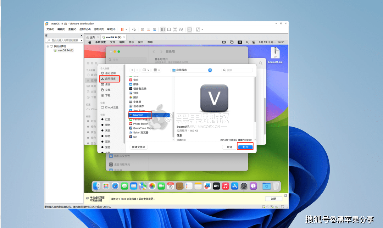The width and height of the screenshot is (383, 228).
Task: Click the library search field in VMware
Action: click(63, 40)
